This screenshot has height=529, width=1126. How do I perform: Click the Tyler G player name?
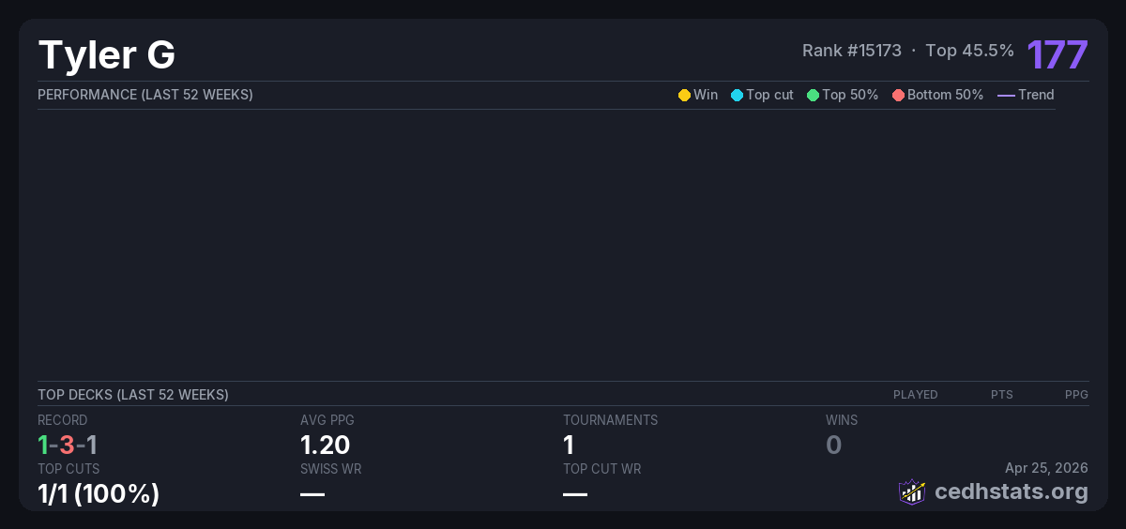(x=107, y=55)
